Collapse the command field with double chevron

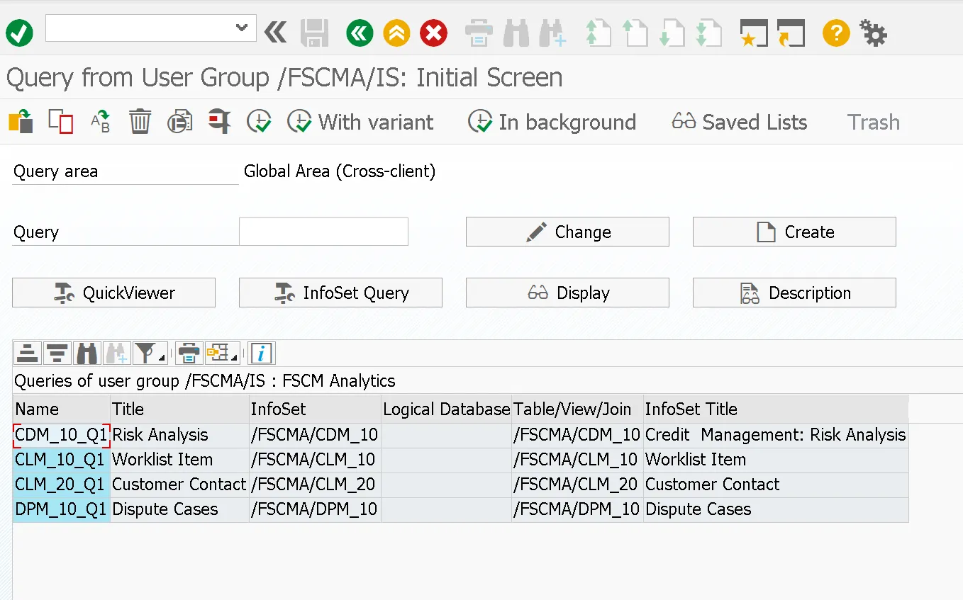pyautogui.click(x=276, y=33)
